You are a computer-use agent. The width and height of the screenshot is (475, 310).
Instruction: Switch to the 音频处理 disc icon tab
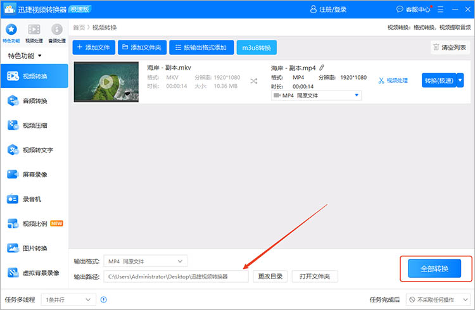pos(57,33)
